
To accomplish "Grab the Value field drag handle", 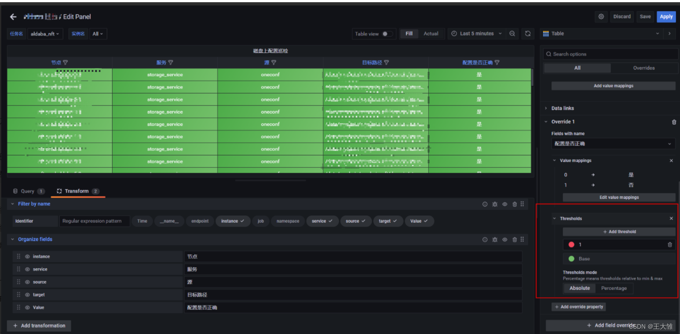I will [x=18, y=308].
